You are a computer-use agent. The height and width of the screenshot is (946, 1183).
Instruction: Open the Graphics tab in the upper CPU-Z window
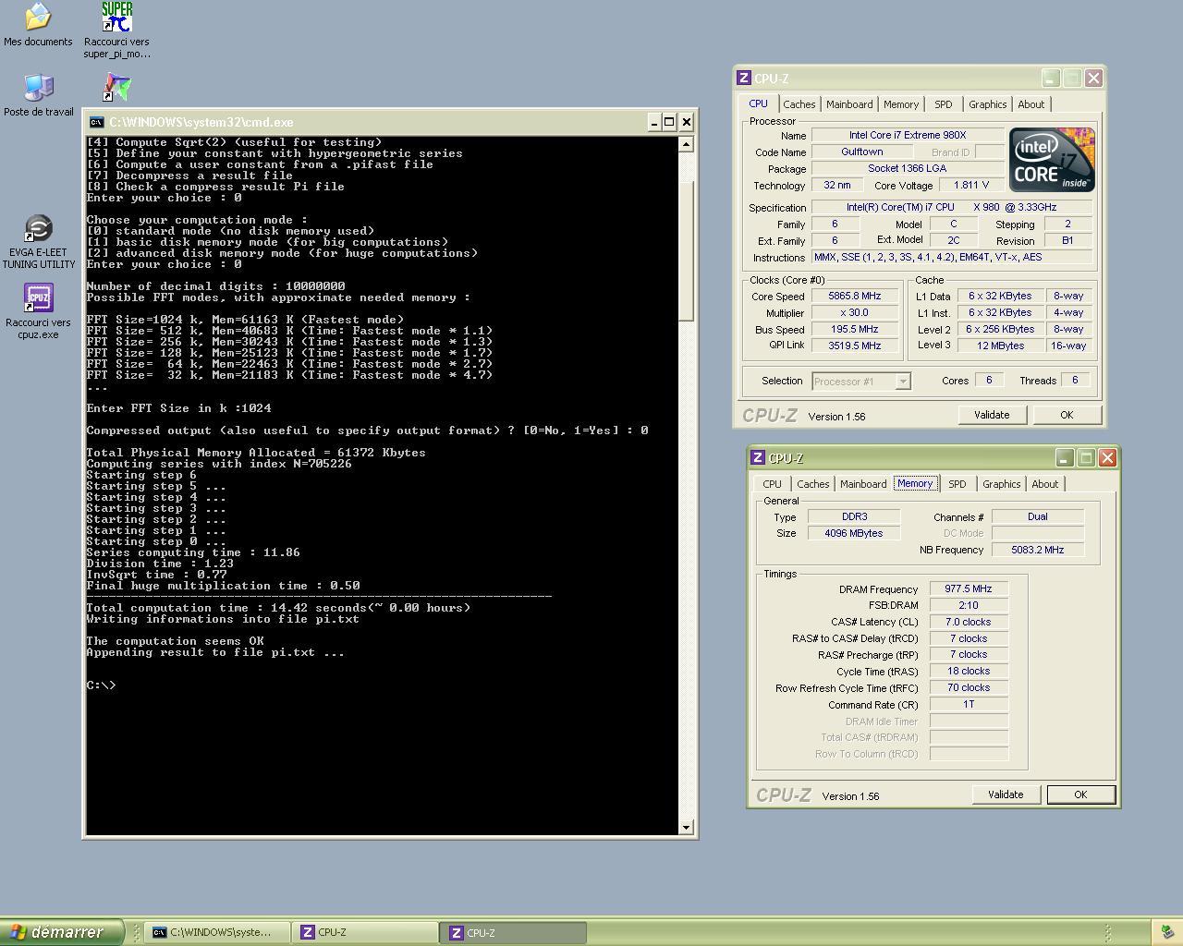coord(987,104)
